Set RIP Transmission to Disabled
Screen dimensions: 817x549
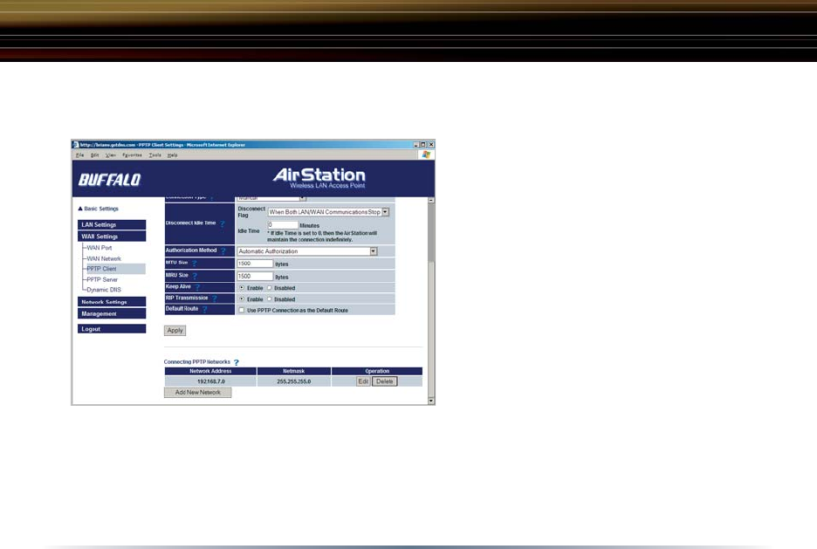pos(270,299)
